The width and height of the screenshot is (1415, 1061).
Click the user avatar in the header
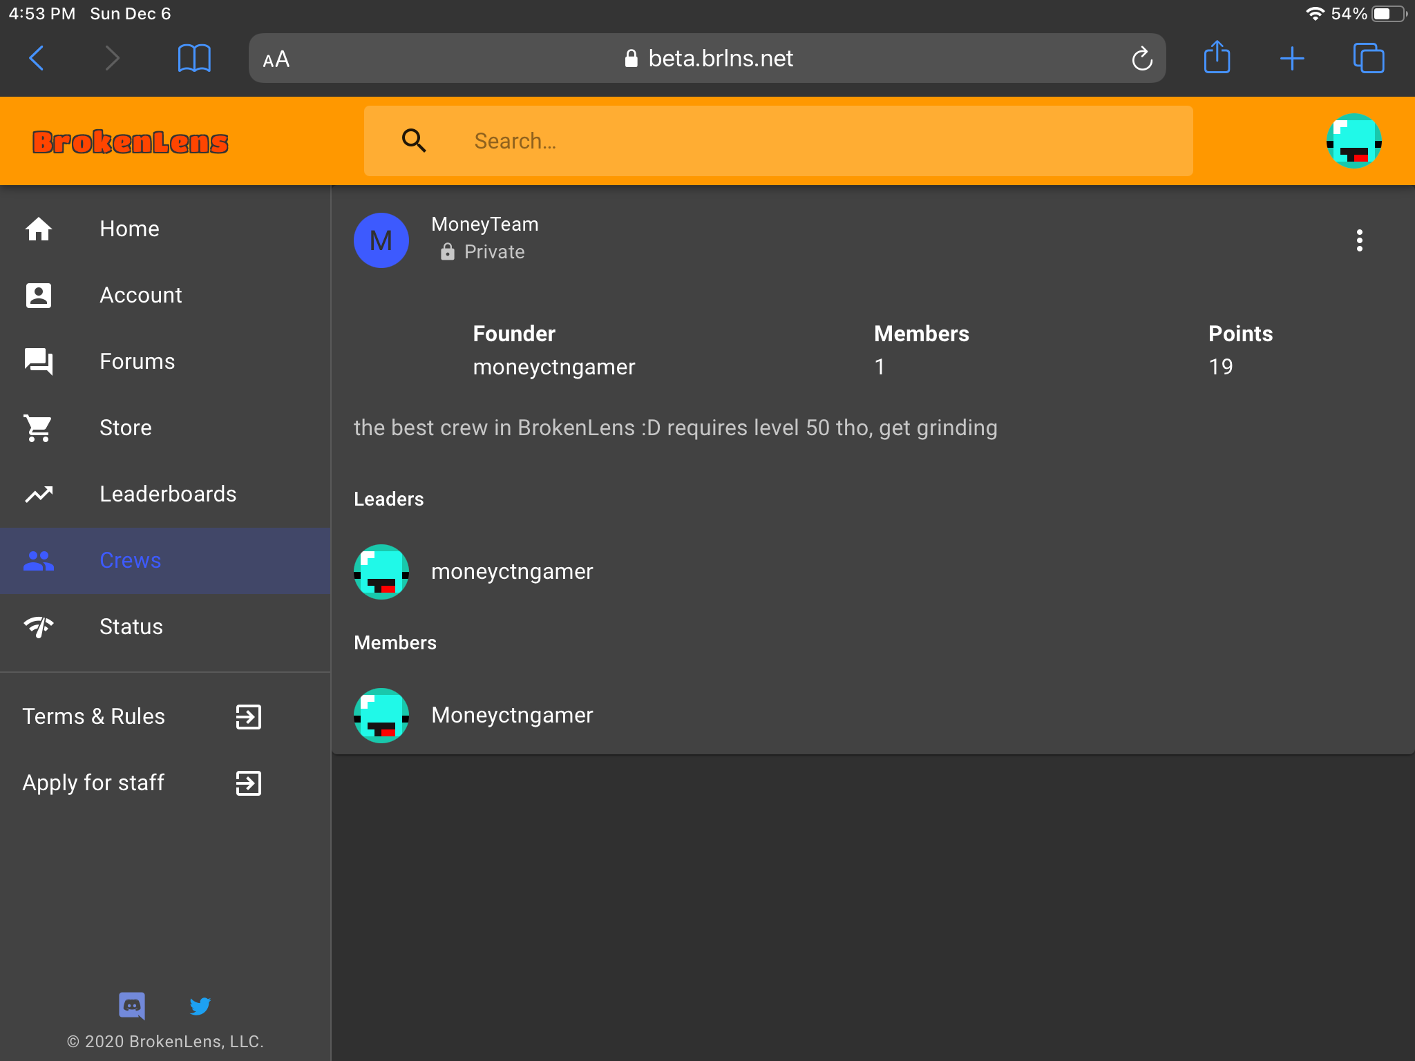[1354, 141]
